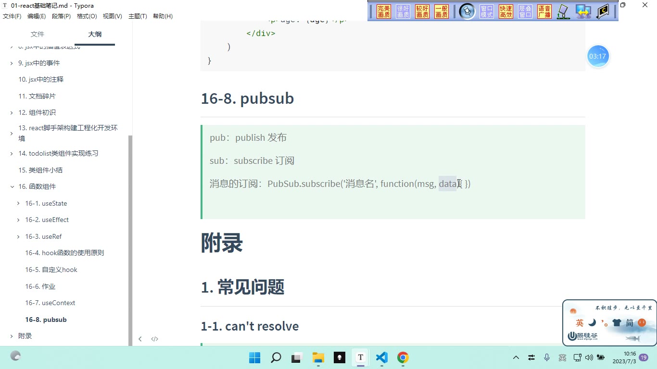Screen dimensions: 657x369
Task: Open the 编辑(E) menu
Action: pyautogui.click(x=37, y=16)
